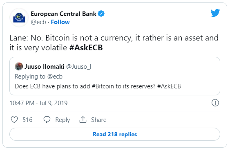This screenshot has width=230, height=151.
Task: Click the Share label
Action: (x=99, y=120)
